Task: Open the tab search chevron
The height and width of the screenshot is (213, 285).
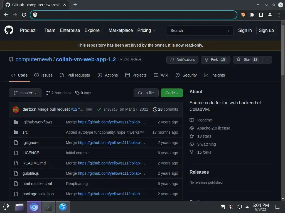Action: tap(258, 5)
